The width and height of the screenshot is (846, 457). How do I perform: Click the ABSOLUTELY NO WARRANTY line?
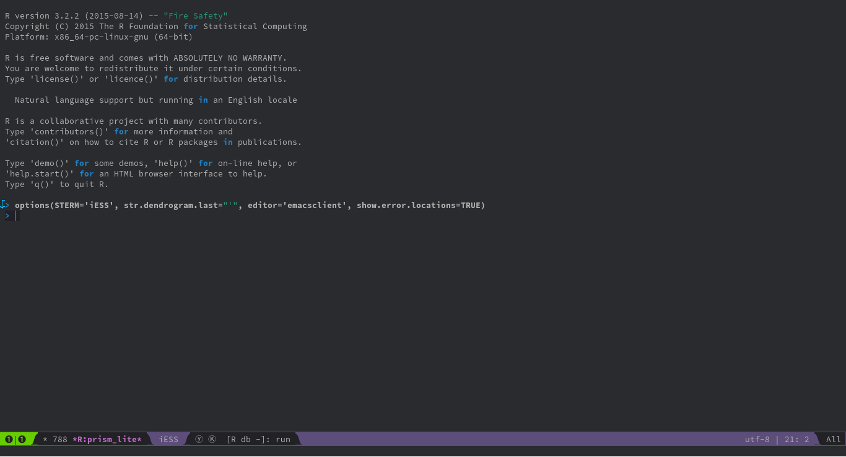[x=146, y=58]
